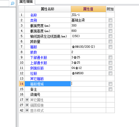This screenshot has height=127, width=139.
Task: Toggle the 附加 checkbox for 拉筋
Action: [x=110, y=73]
